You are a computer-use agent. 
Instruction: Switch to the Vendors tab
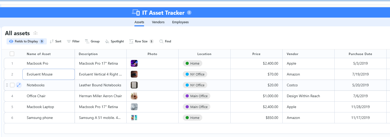point(158,22)
